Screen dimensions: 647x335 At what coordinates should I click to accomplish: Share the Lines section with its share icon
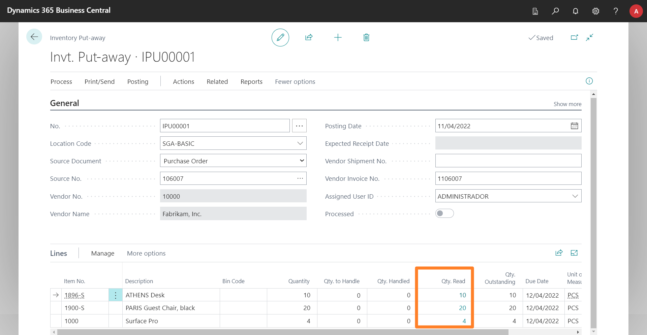[x=559, y=253]
